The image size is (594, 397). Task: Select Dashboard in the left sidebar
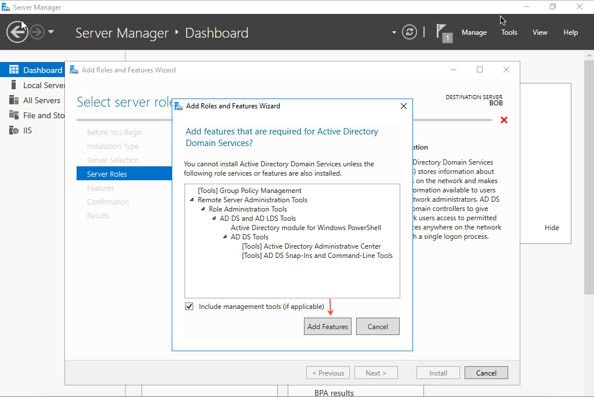pos(32,70)
